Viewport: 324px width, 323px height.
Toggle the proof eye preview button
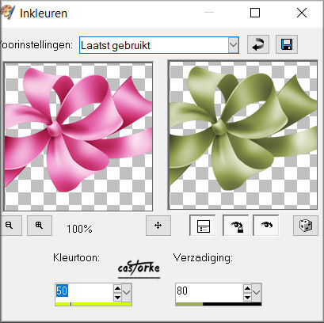tap(266, 226)
